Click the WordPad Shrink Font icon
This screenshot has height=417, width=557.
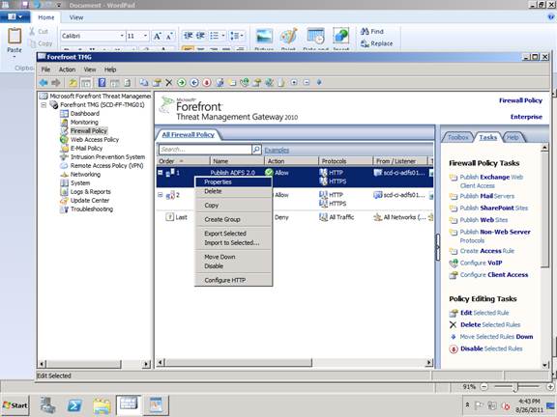[x=169, y=36]
